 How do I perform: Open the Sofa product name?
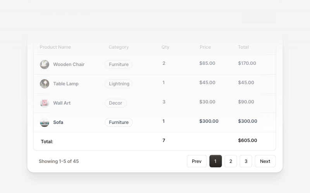[58, 122]
